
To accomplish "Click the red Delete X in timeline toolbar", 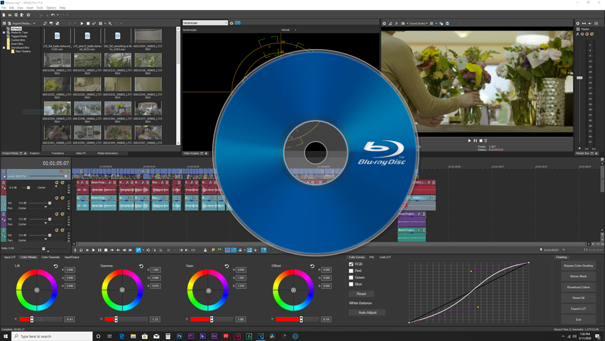I will (168, 250).
